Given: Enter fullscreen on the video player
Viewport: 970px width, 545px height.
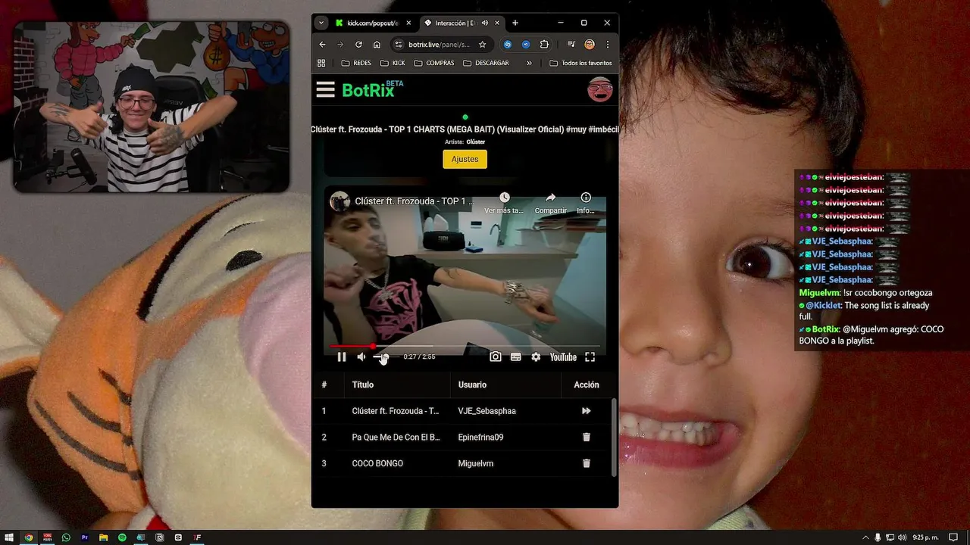Looking at the screenshot, I should pyautogui.click(x=590, y=357).
